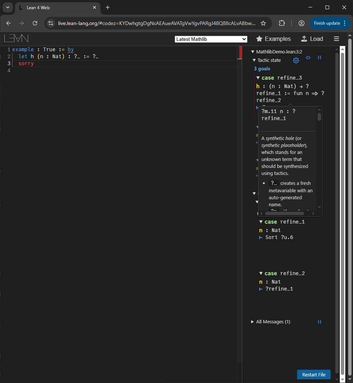Viewport: 353px width, 383px height.
Task: Click the Load upload icon
Action: tap(304, 39)
